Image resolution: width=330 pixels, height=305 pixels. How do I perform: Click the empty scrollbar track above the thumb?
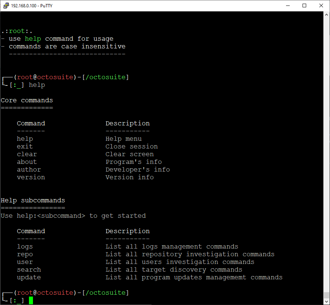326,147
